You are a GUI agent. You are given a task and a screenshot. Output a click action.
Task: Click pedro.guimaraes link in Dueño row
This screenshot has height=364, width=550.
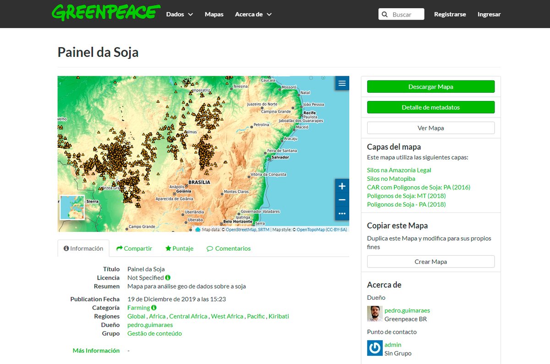(150, 325)
